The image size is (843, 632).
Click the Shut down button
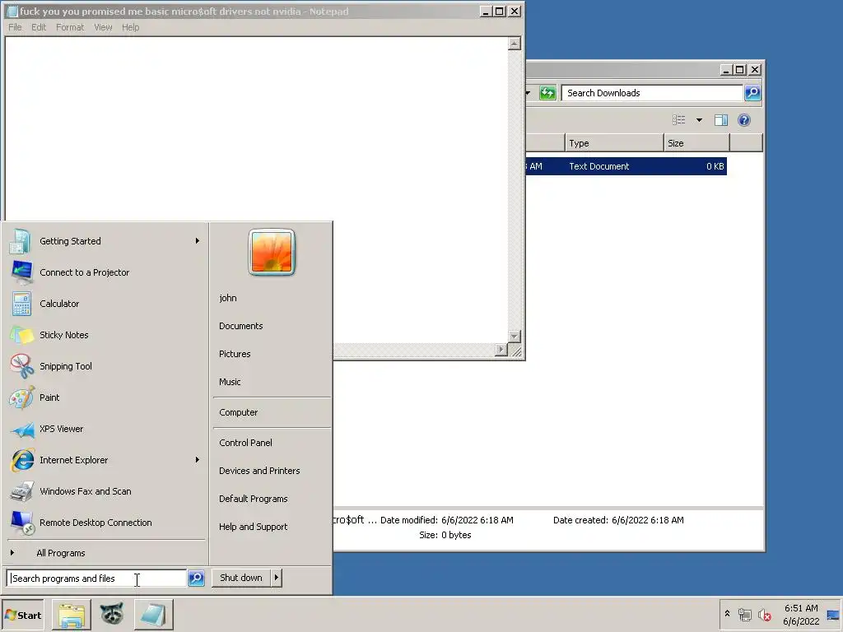tap(241, 578)
